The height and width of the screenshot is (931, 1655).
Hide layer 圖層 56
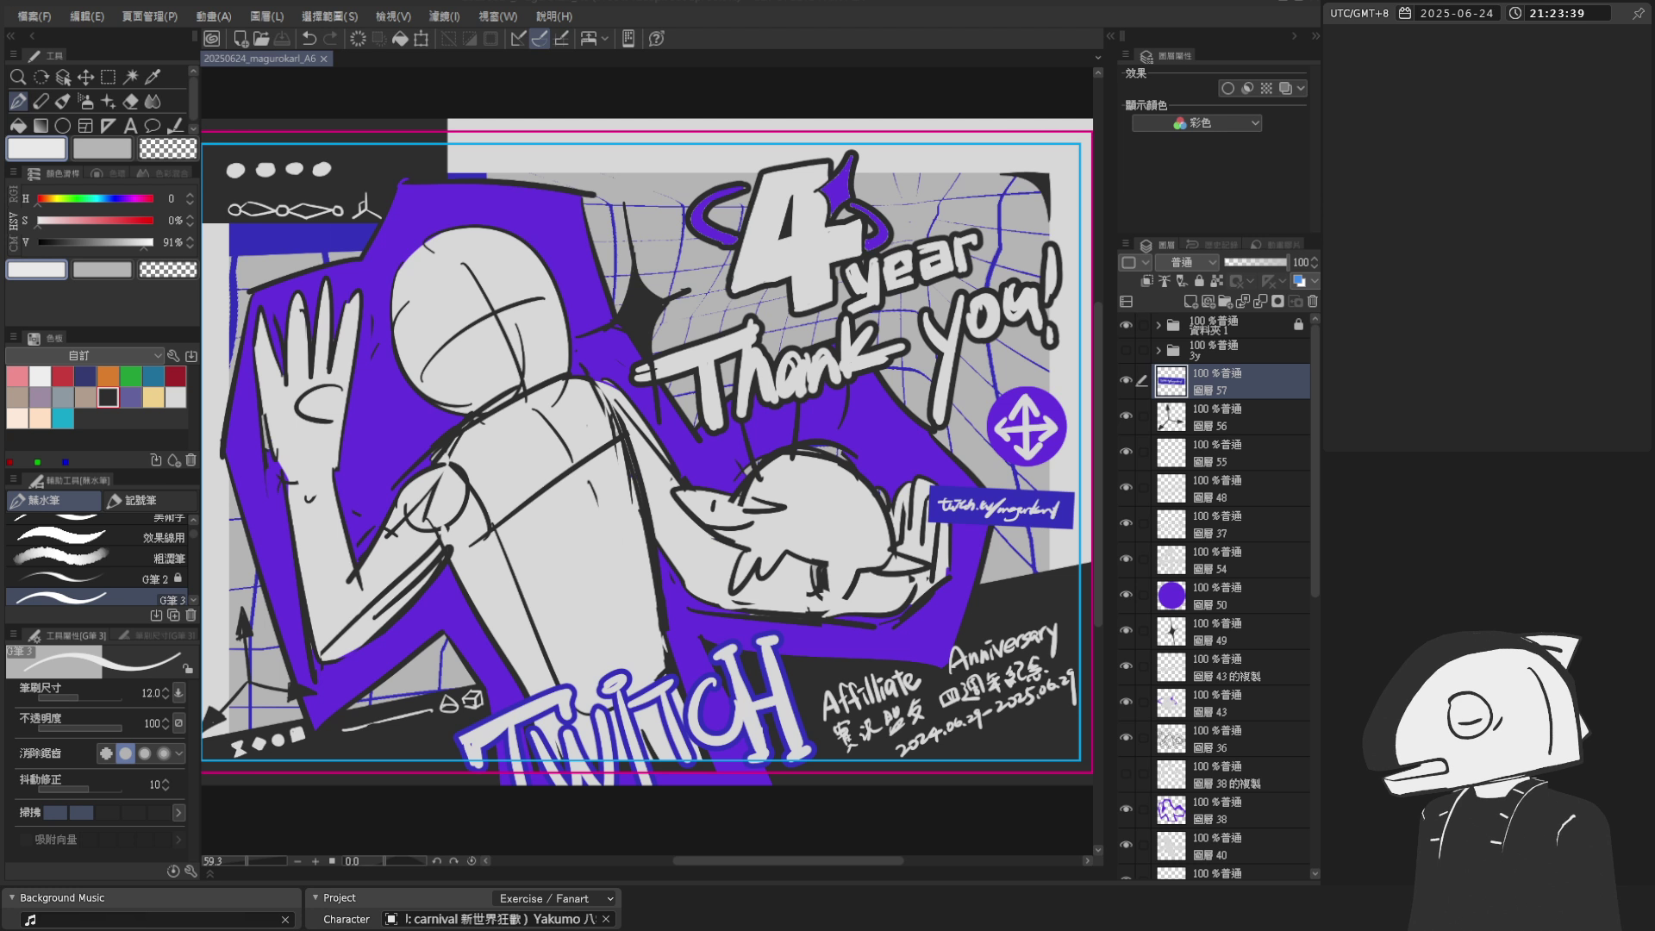[x=1126, y=416]
